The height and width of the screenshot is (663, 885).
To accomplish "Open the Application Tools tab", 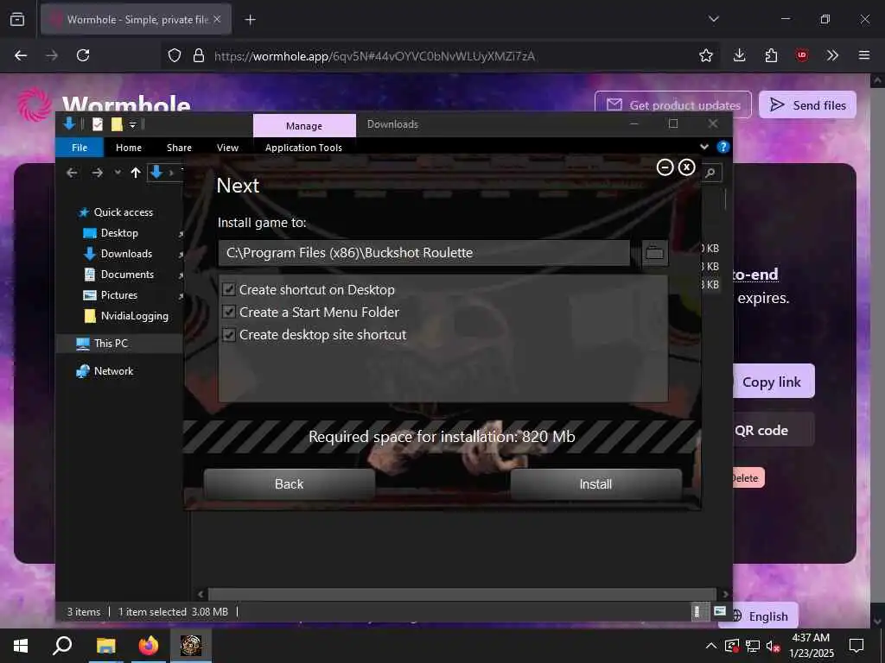I will point(303,148).
